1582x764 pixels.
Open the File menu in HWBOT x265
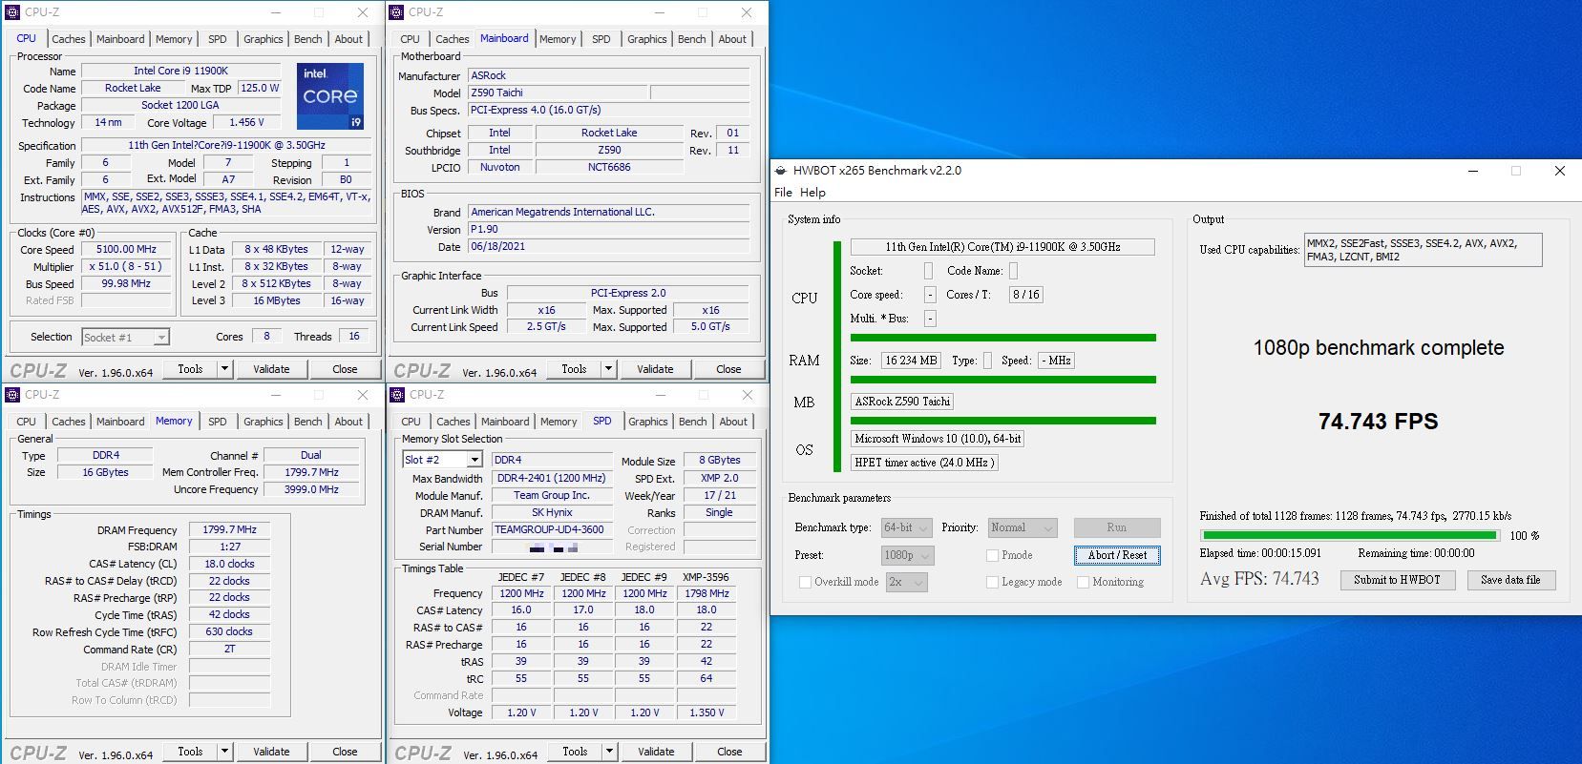(783, 193)
